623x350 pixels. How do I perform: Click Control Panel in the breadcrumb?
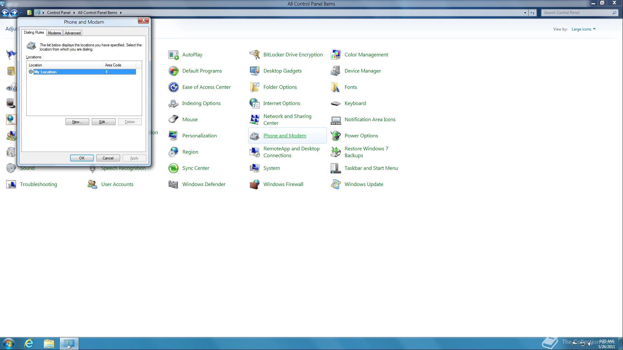point(58,13)
